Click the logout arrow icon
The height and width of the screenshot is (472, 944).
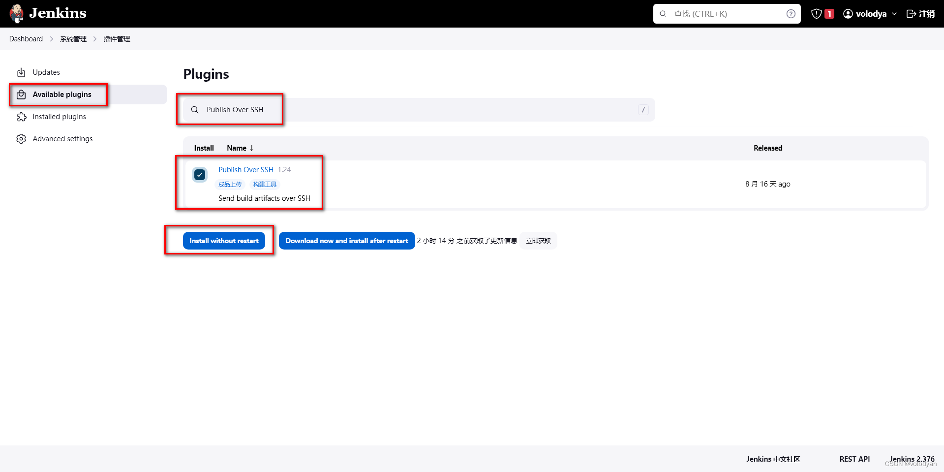911,14
